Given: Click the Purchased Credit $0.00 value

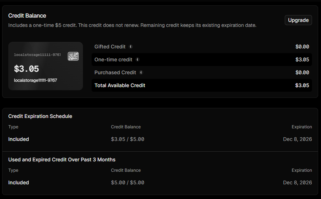Looking at the screenshot, I should [x=302, y=72].
